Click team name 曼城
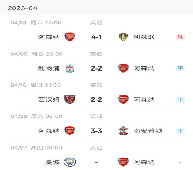This screenshot has height=170, width=193. tap(52, 162)
